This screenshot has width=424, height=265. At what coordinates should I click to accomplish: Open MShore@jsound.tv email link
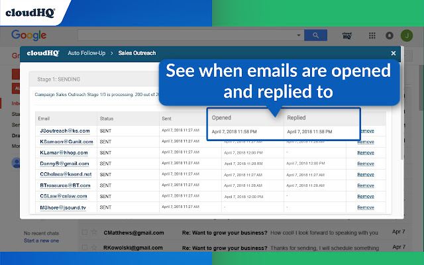pos(63,207)
